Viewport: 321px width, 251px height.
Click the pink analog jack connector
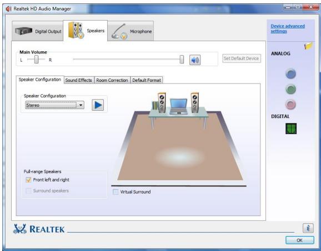[290, 104]
